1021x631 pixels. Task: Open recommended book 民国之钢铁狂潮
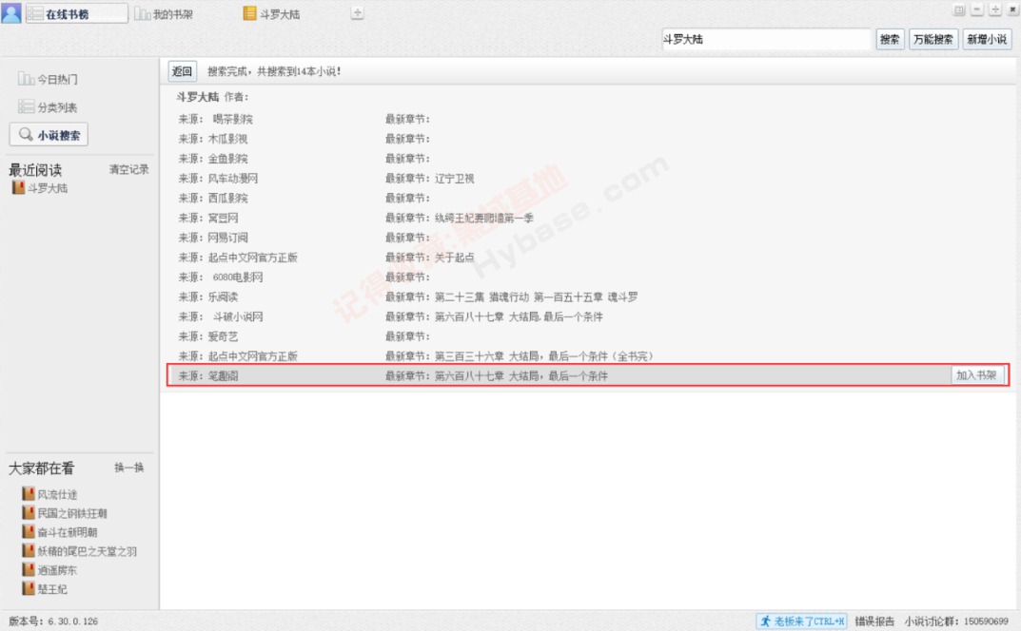click(x=65, y=513)
